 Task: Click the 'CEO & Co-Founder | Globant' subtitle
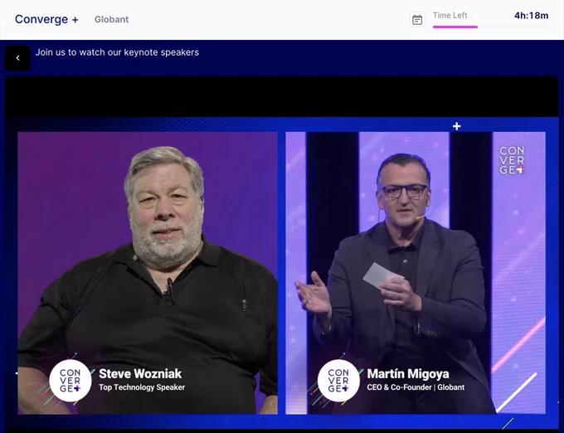pos(416,387)
